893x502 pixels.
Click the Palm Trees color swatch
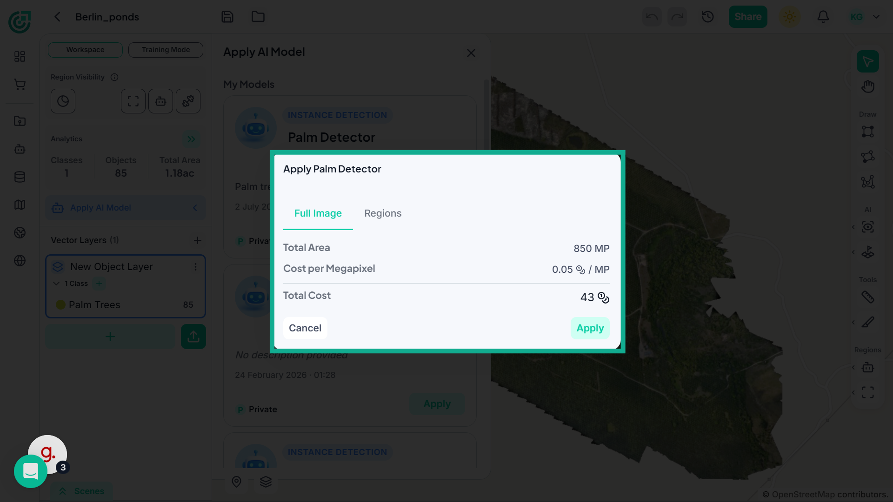pos(60,305)
